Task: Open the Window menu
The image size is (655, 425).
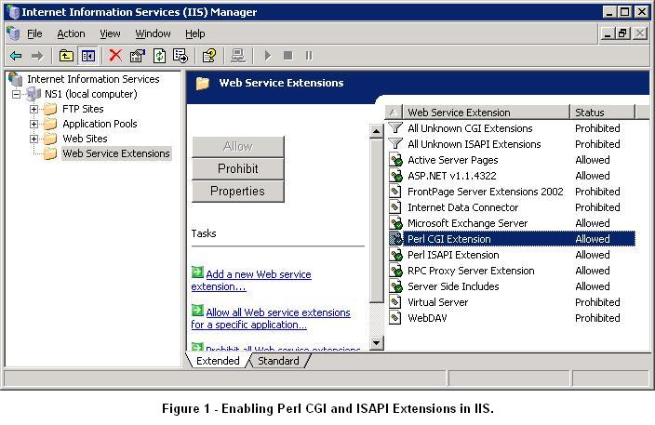Action: click(153, 33)
